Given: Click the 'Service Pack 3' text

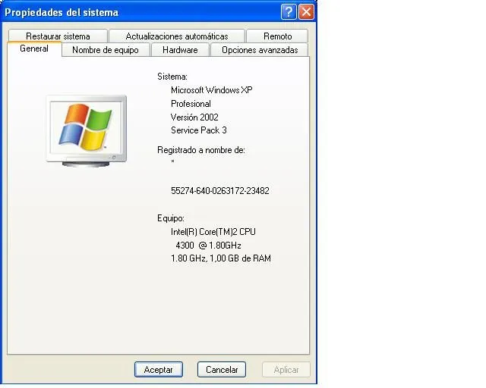Looking at the screenshot, I should point(199,130).
